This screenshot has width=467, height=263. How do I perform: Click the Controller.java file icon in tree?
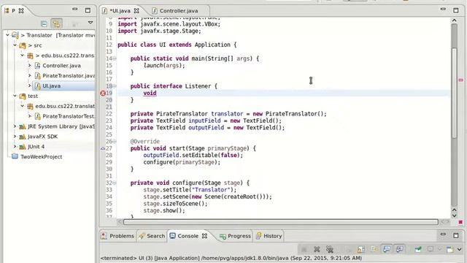(37, 66)
